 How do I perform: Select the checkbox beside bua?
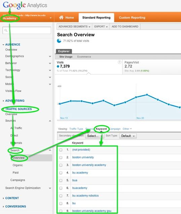(x=61, y=180)
